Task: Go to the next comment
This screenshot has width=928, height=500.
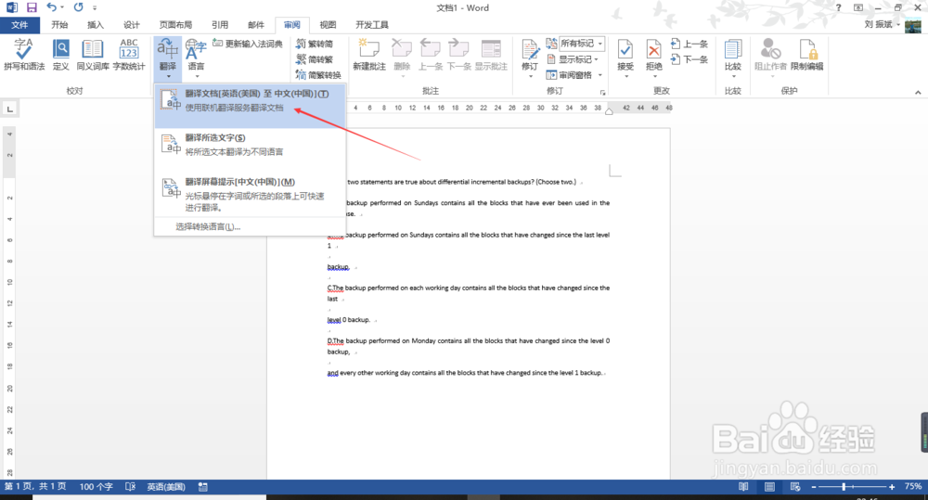Action: tap(458, 55)
